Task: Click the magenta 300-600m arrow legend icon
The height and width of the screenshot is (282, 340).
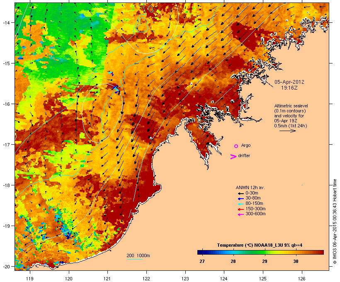Action: coord(240,214)
